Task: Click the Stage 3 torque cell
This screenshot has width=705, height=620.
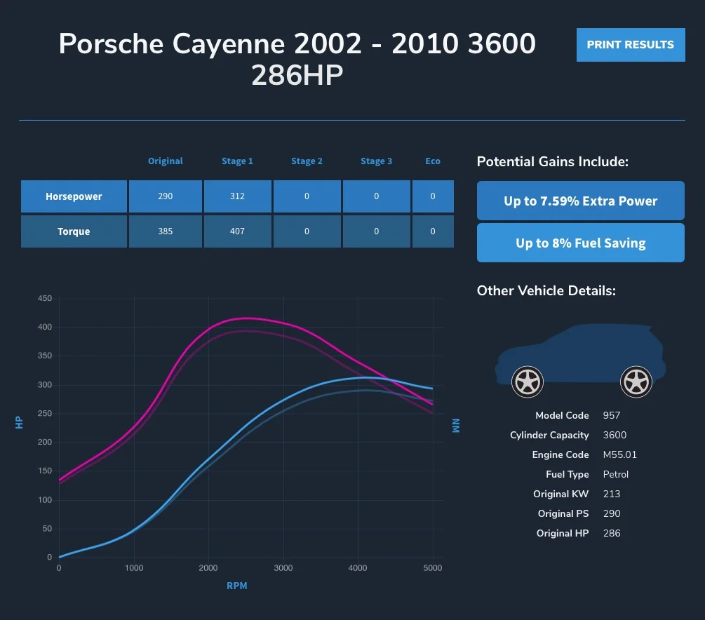Action: 376,231
